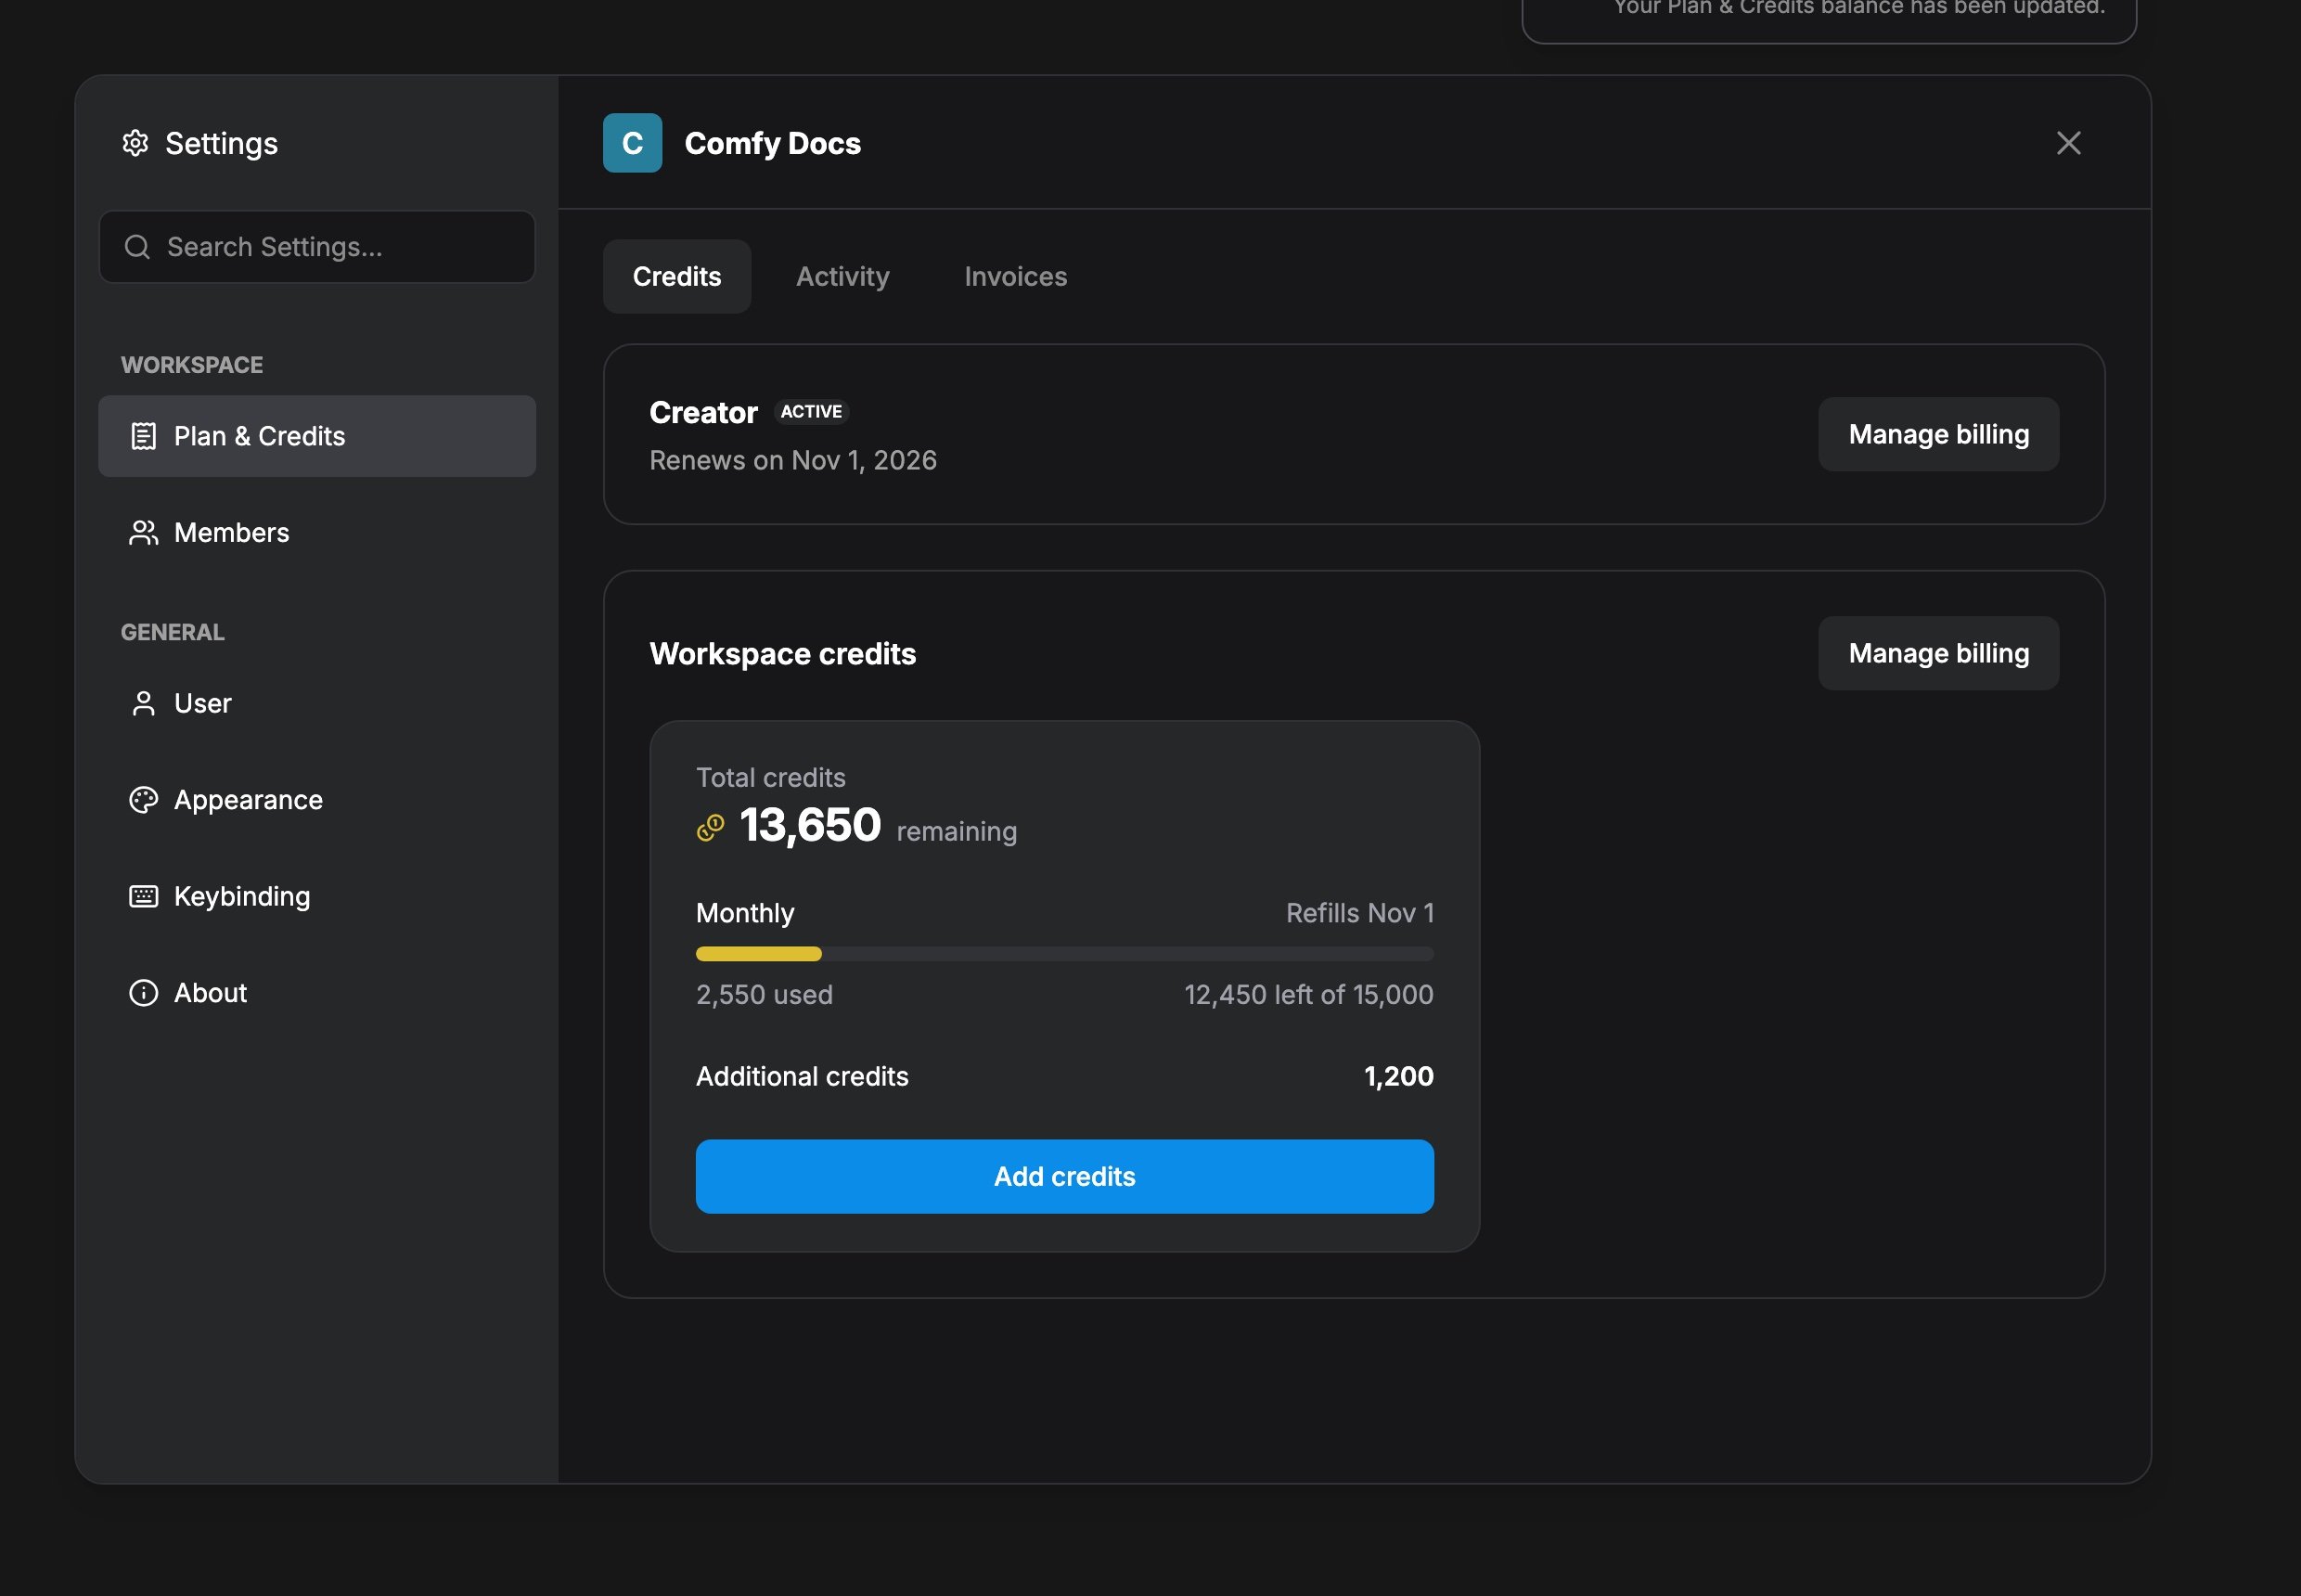Click the Keybinding keyboard icon
Image resolution: width=2301 pixels, height=1596 pixels.
(144, 896)
